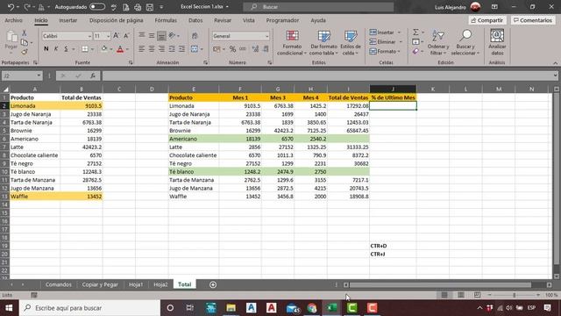Viewport: 561px width, 316px height.
Task: Open the Hoja2 sheet tab
Action: click(x=160, y=284)
